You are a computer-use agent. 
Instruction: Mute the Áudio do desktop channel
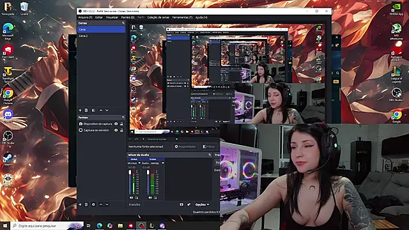[150, 197]
